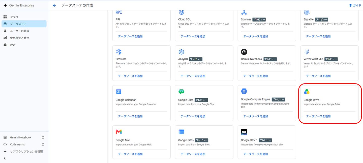Add data source for Google Mail
The height and width of the screenshot is (163, 363).
click(130, 154)
